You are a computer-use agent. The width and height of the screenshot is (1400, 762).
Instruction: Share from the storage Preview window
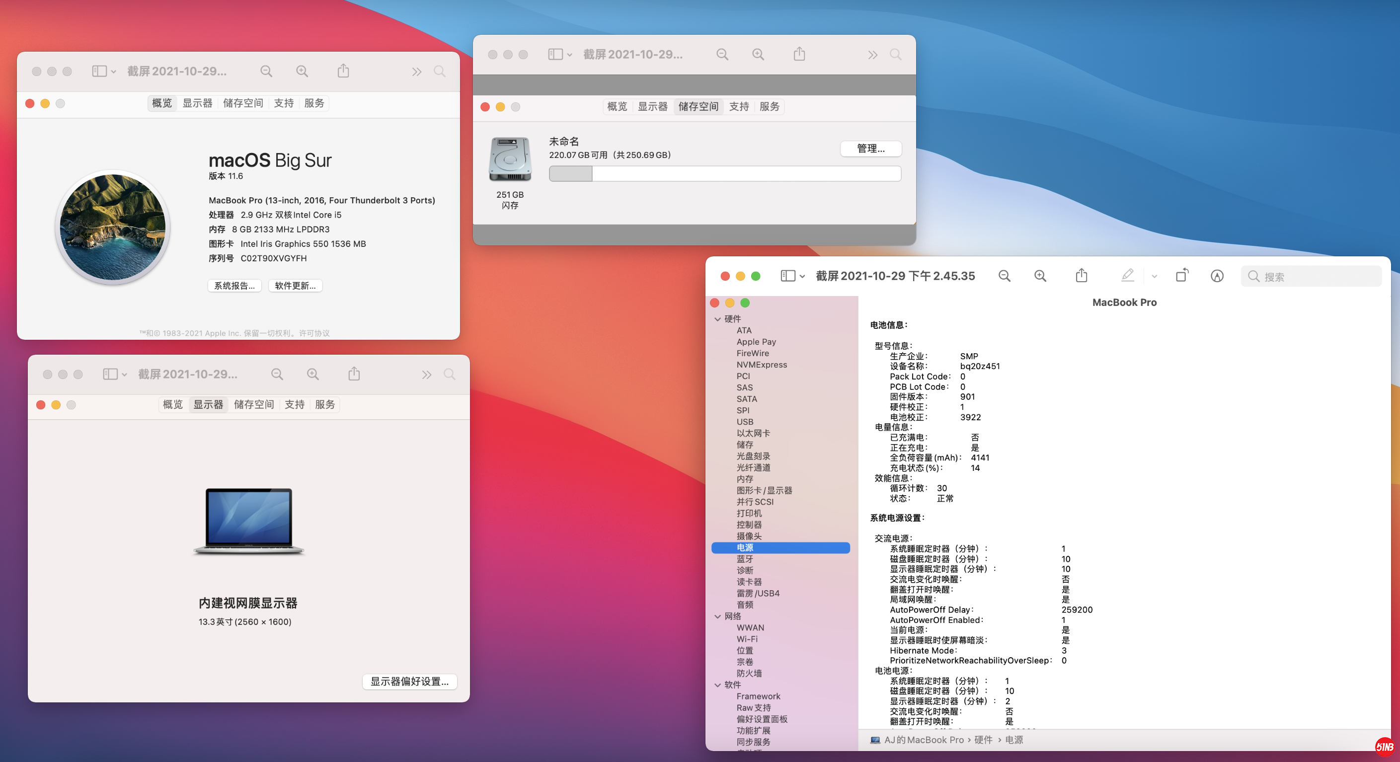pyautogui.click(x=799, y=54)
